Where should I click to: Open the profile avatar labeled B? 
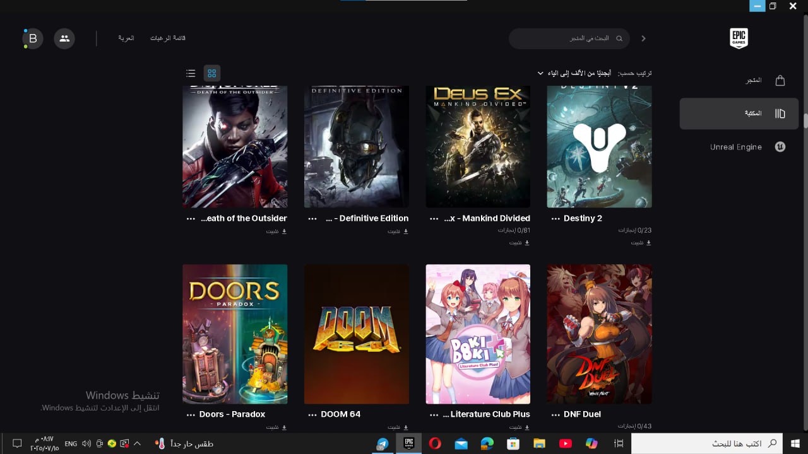pyautogui.click(x=33, y=38)
